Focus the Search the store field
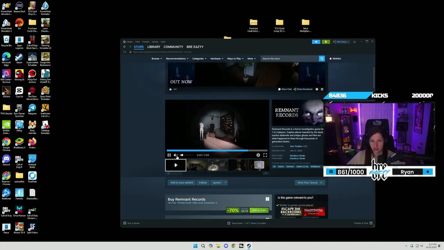The image size is (444, 250). click(x=290, y=59)
